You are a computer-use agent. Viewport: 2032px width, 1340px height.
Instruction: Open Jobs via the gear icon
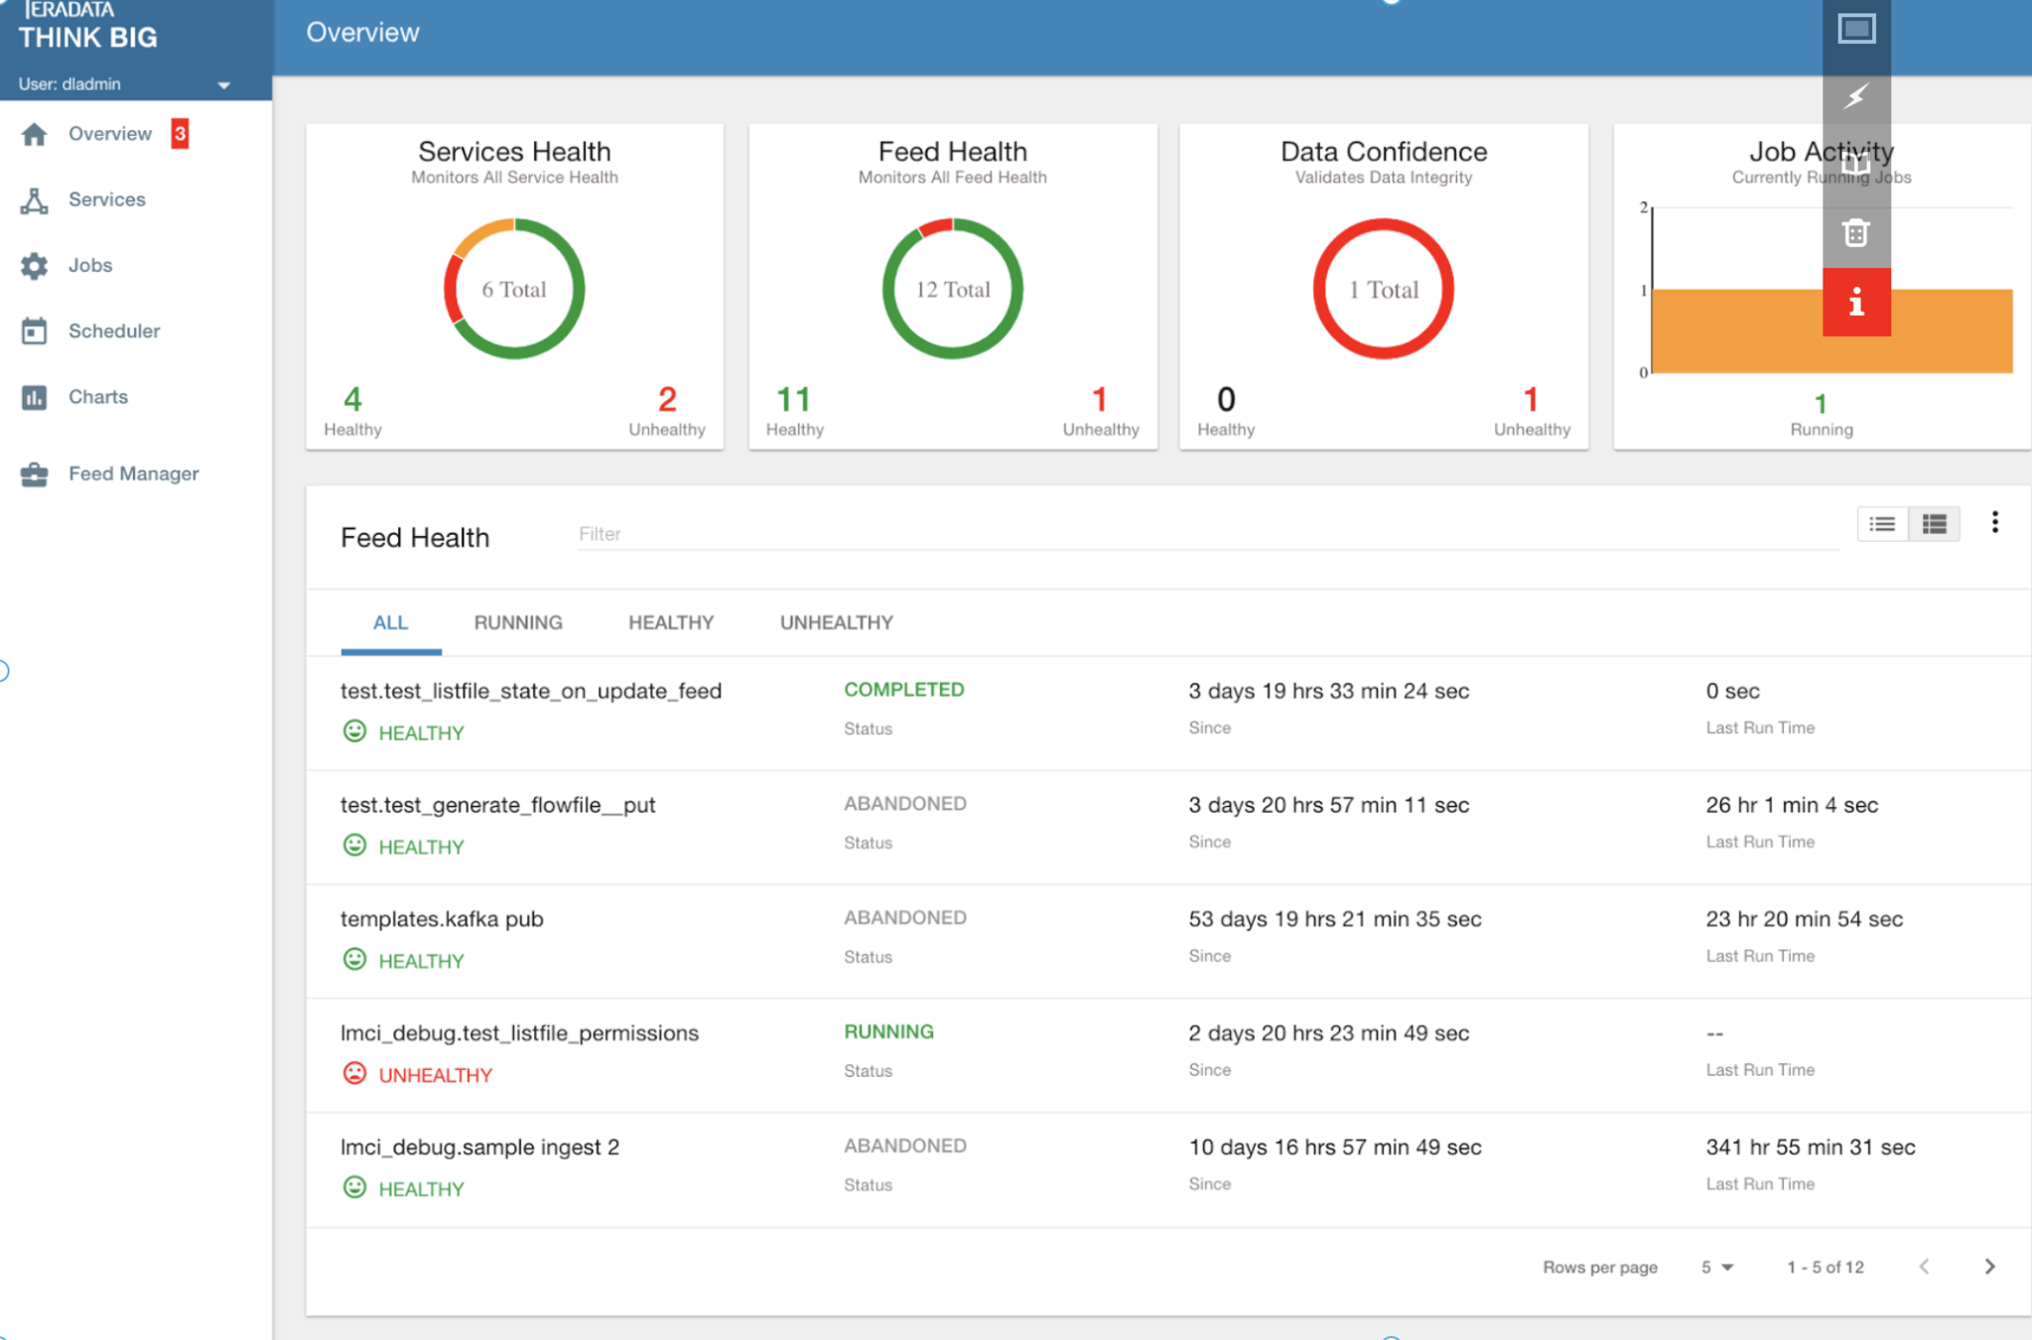click(x=35, y=266)
